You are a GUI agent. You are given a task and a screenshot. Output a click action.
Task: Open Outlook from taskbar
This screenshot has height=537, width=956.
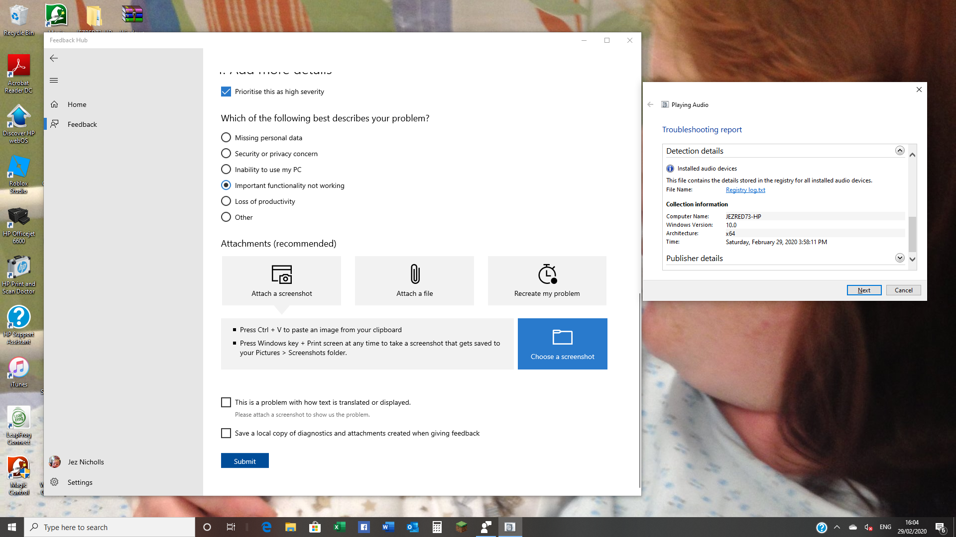413,527
